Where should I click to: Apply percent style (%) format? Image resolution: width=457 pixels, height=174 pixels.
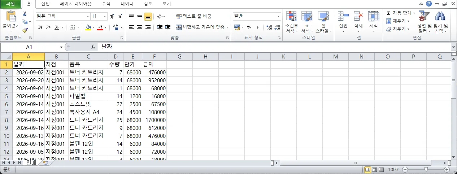tap(249, 27)
